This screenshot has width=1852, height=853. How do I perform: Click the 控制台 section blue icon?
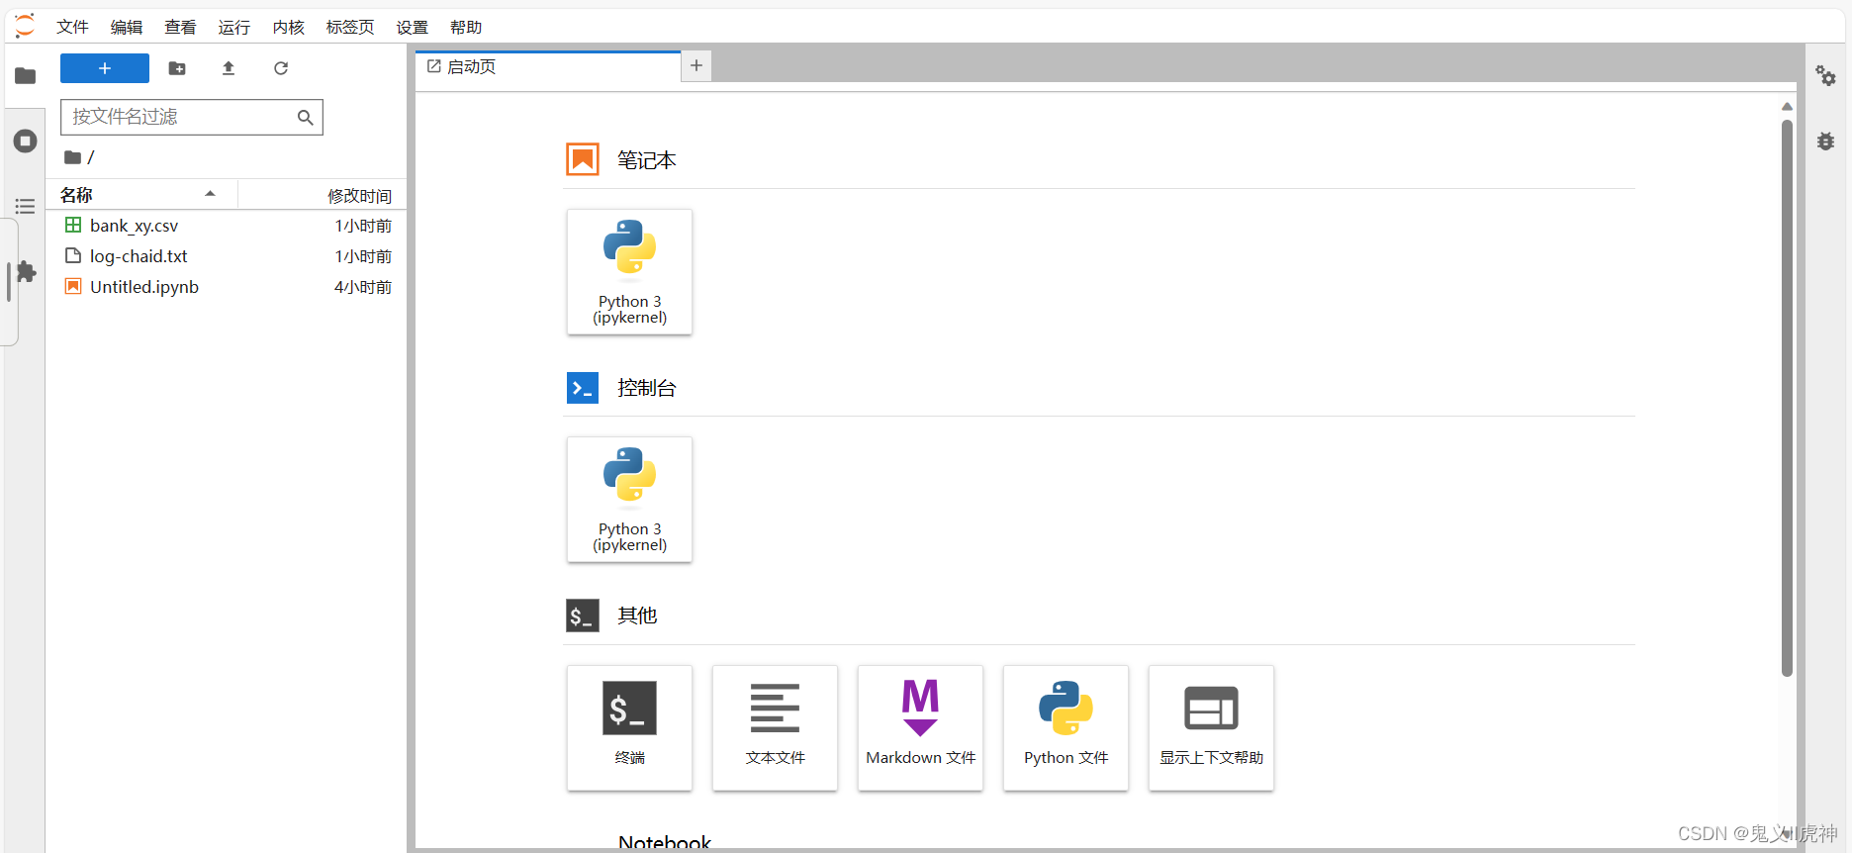point(583,387)
